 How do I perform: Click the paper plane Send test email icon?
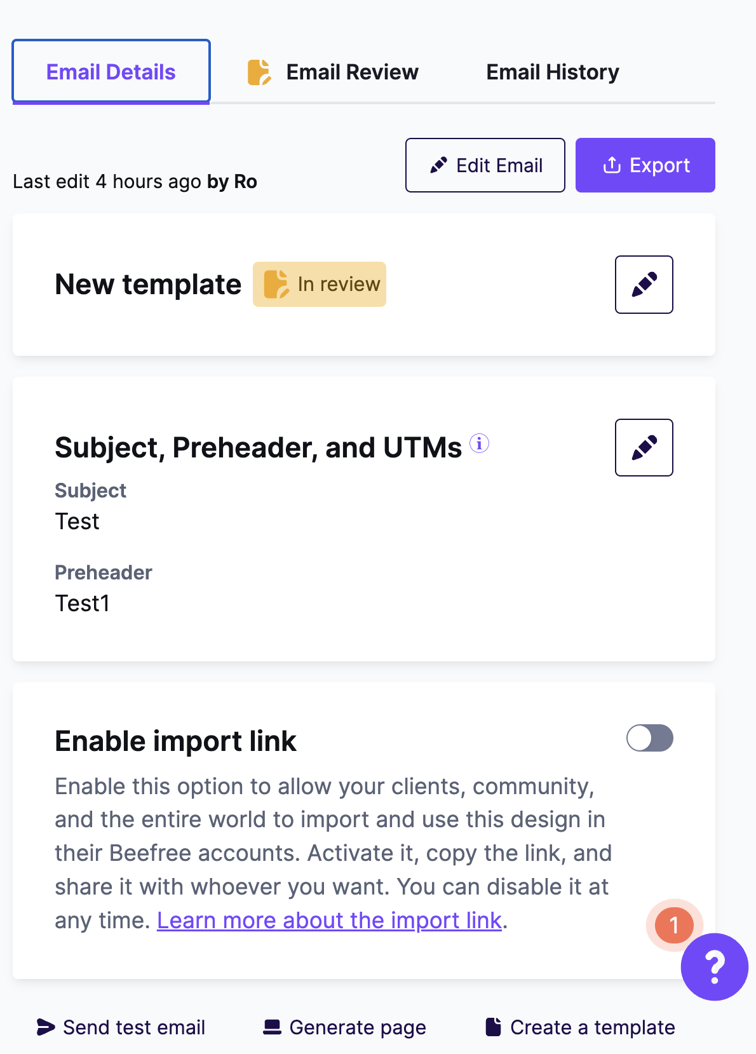46,1027
